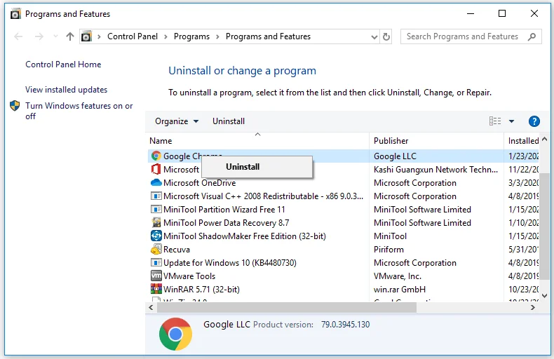The height and width of the screenshot is (359, 554).
Task: Expand chevron after Control Panel breadcrumb
Action: pos(165,36)
